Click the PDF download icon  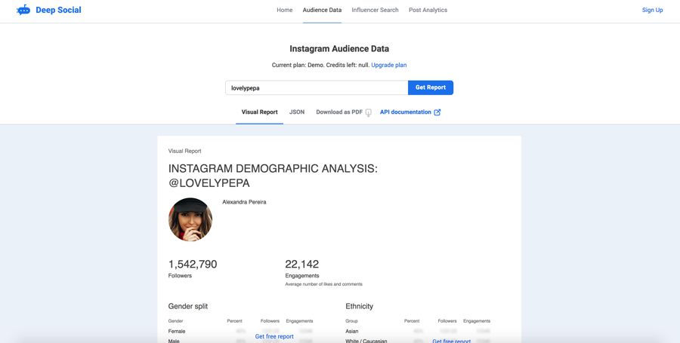coord(368,112)
